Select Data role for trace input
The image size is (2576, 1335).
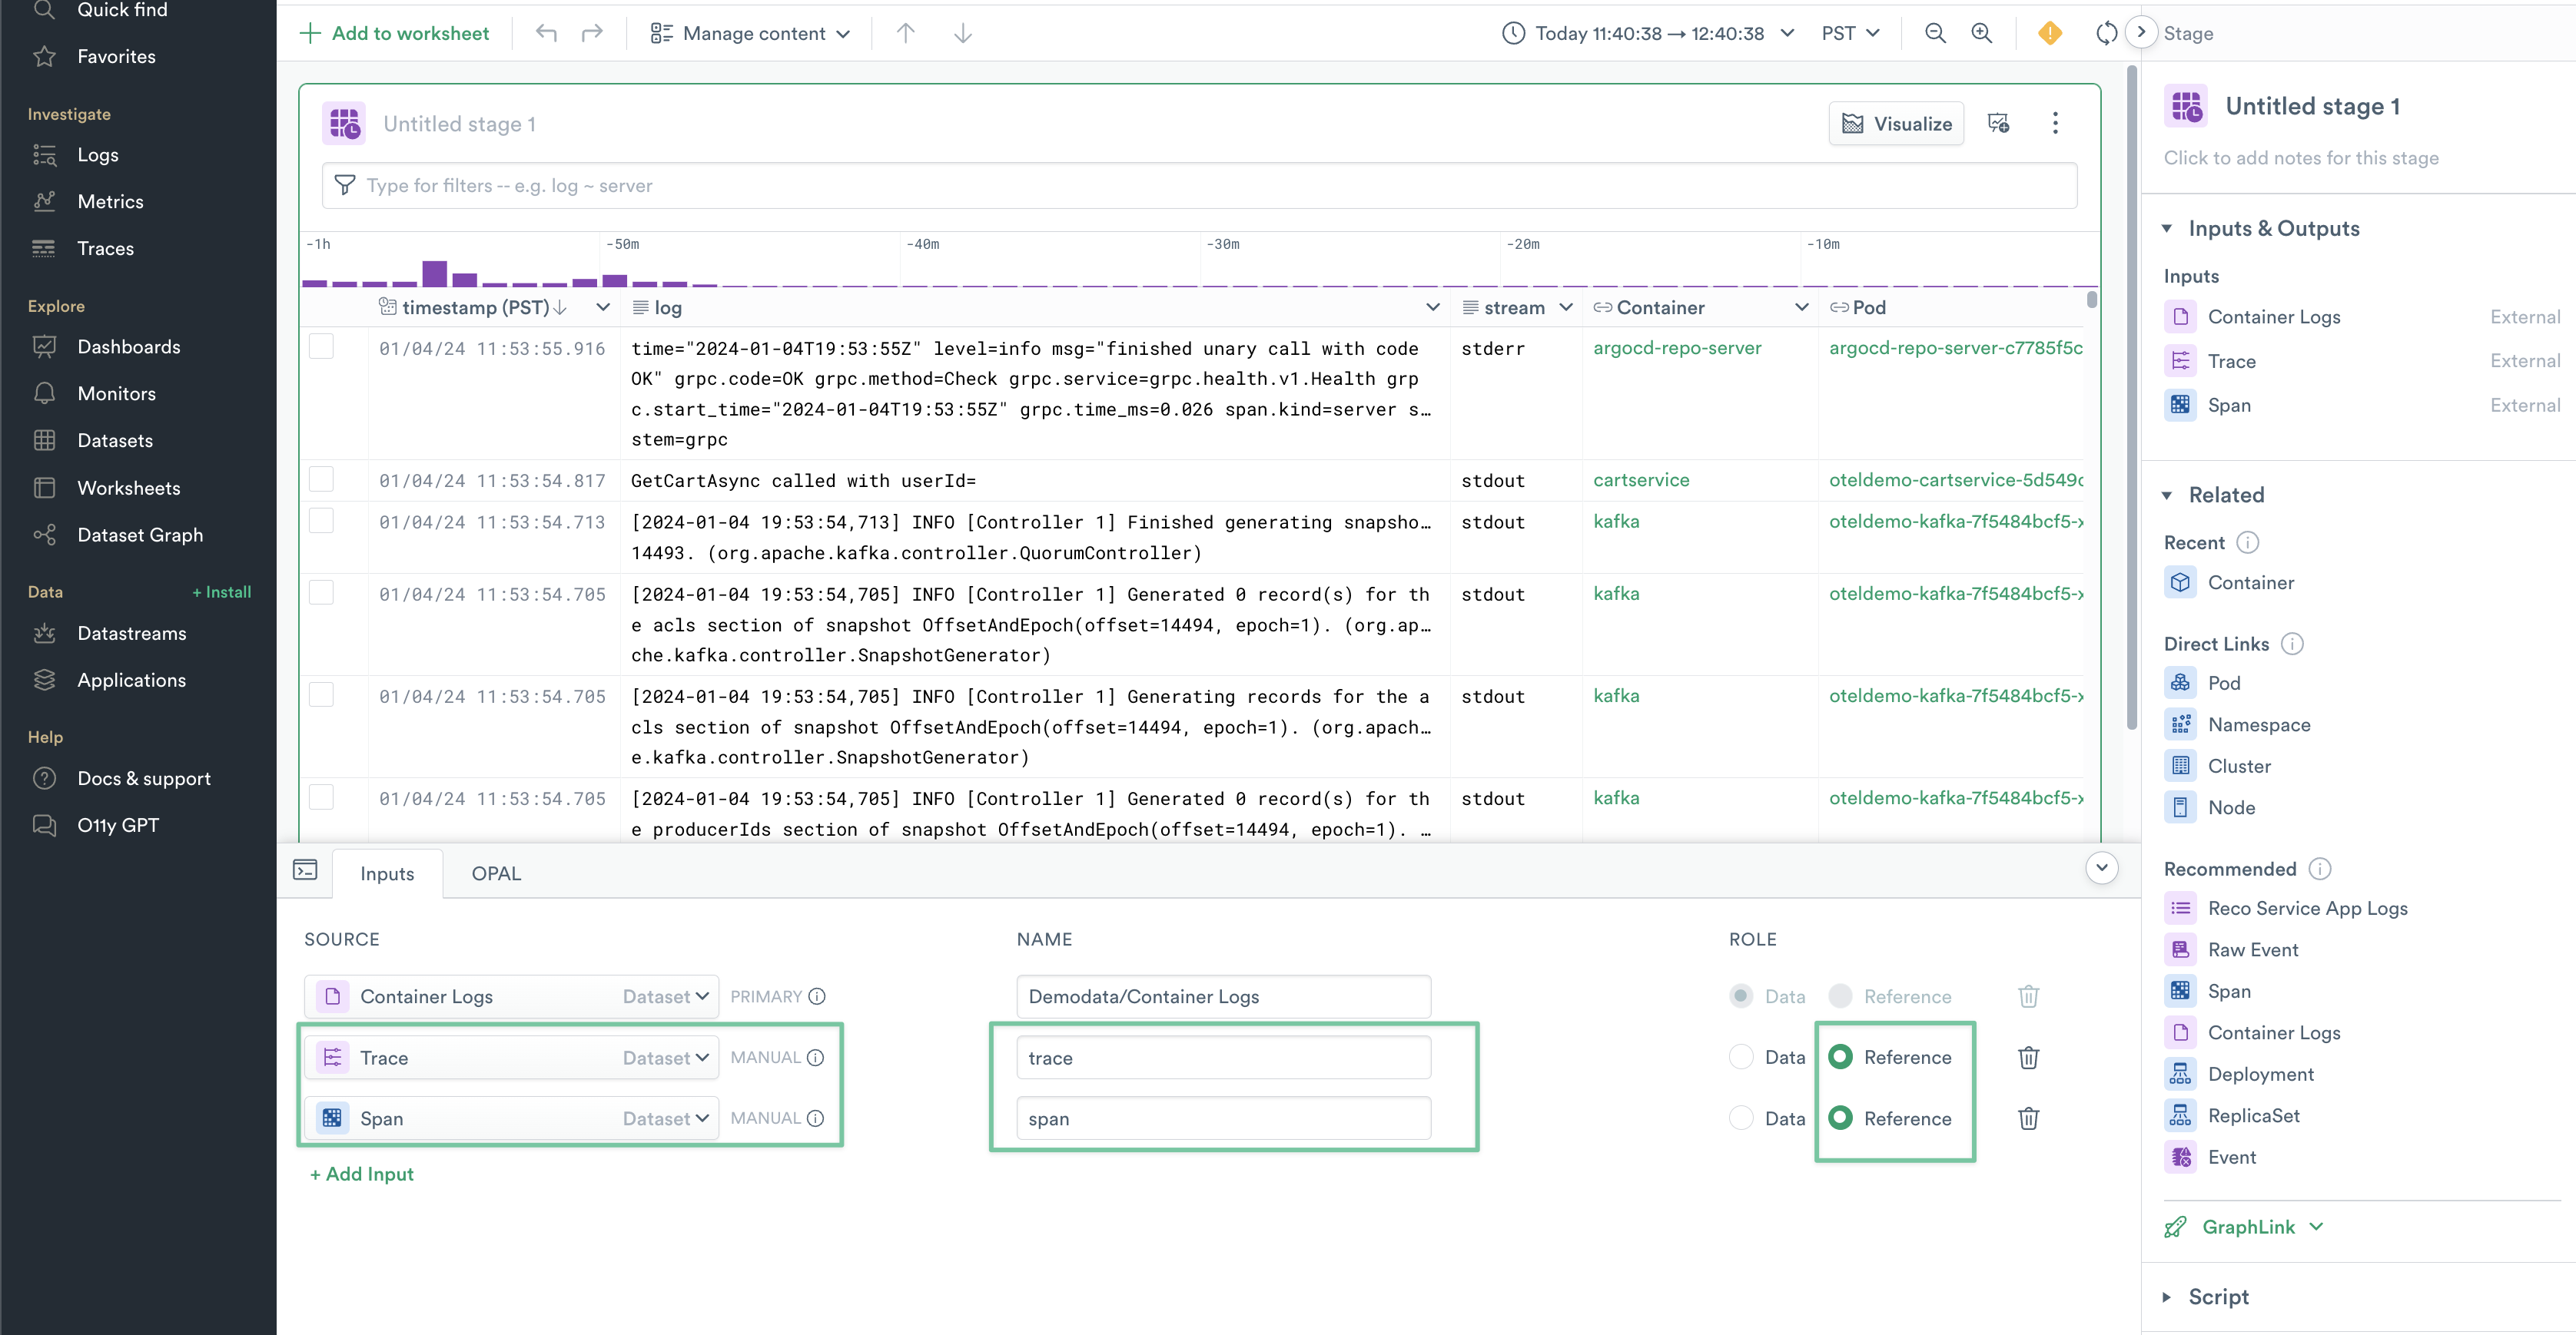click(x=1741, y=1057)
